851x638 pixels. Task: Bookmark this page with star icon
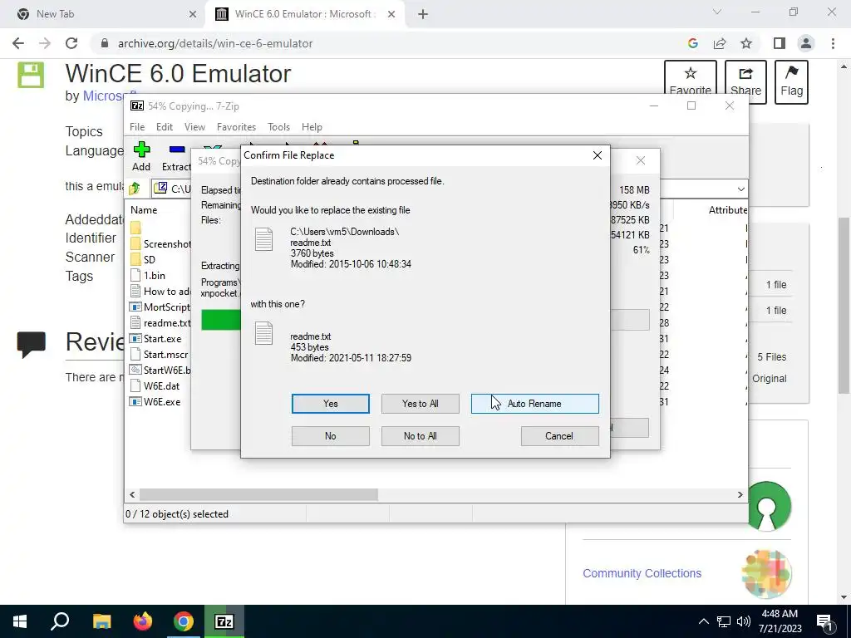pyautogui.click(x=746, y=43)
